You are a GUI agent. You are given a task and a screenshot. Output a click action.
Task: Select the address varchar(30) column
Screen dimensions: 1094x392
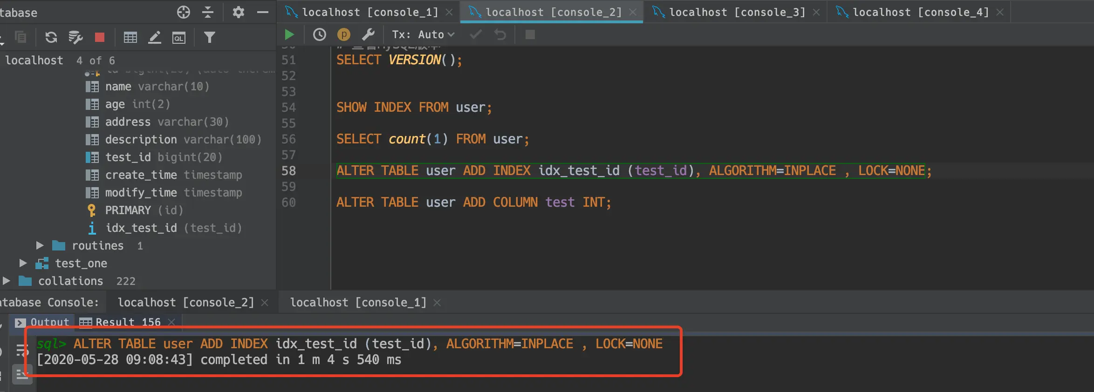click(x=158, y=122)
